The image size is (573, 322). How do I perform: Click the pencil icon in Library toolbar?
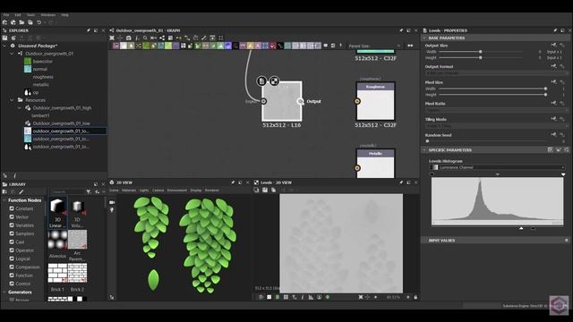pos(21,191)
